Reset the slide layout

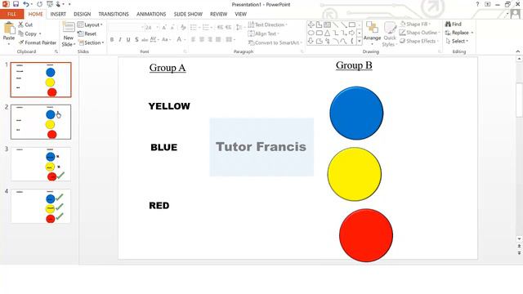pyautogui.click(x=87, y=33)
